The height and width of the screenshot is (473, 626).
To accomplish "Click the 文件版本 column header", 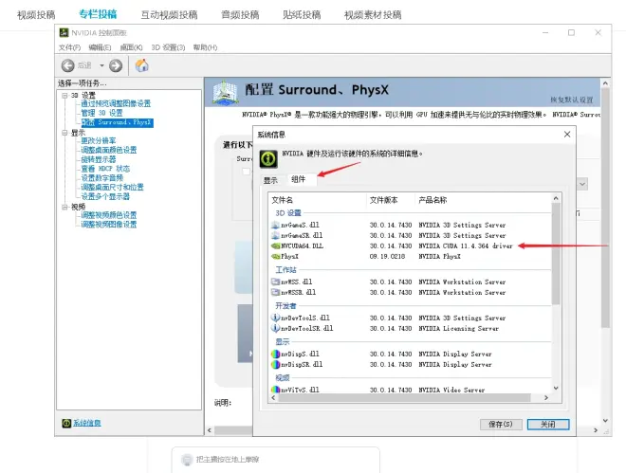I will point(384,200).
